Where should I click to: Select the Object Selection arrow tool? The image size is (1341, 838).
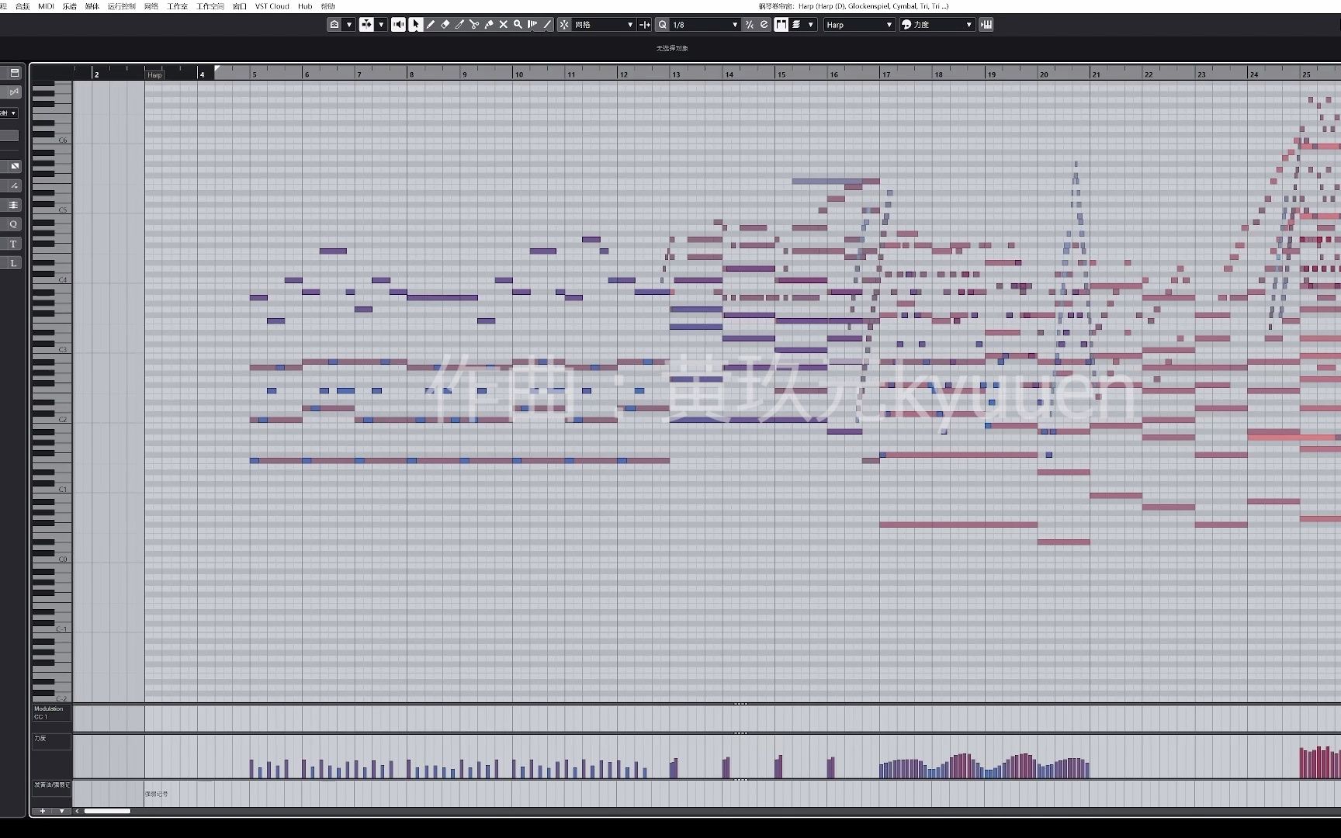(x=416, y=25)
